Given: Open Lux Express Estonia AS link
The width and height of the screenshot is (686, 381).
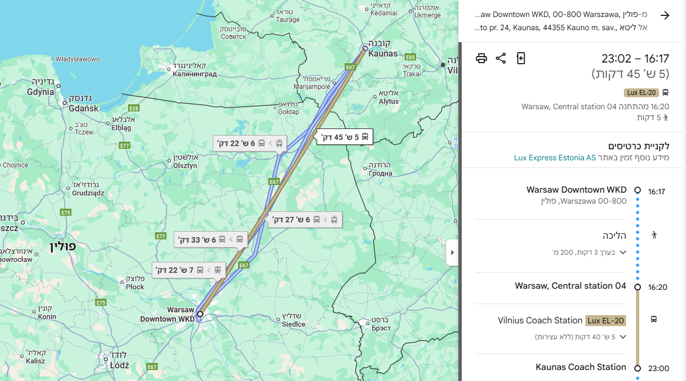Looking at the screenshot, I should tap(555, 158).
